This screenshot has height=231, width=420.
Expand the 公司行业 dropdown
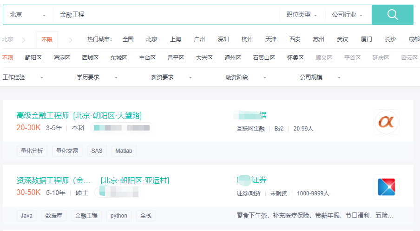click(347, 15)
